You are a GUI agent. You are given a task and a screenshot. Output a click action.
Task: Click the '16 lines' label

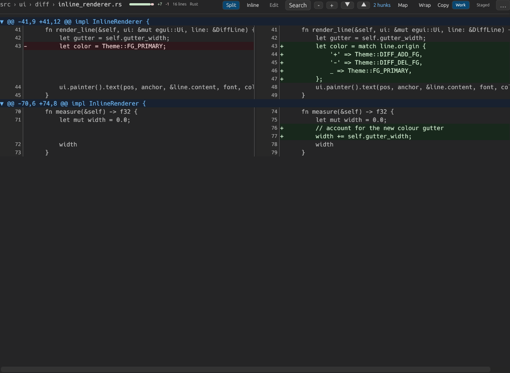point(179,4)
